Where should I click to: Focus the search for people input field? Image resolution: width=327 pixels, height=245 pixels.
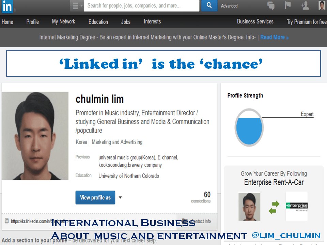pyautogui.click(x=142, y=6)
